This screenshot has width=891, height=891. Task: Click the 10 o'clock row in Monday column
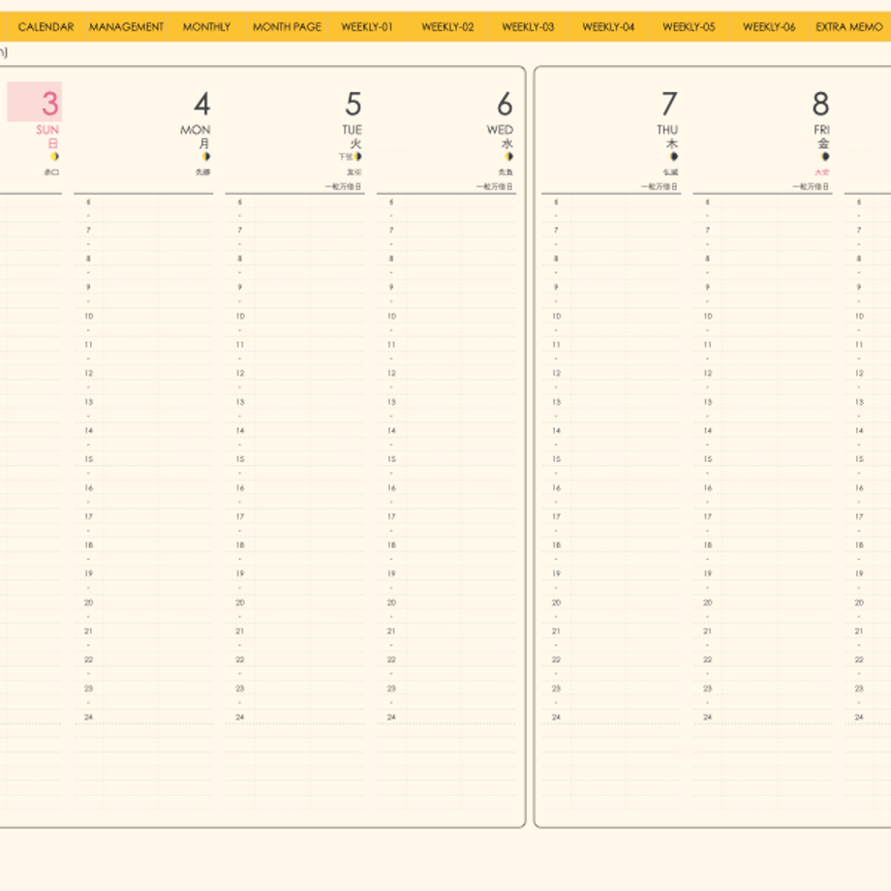pos(143,316)
